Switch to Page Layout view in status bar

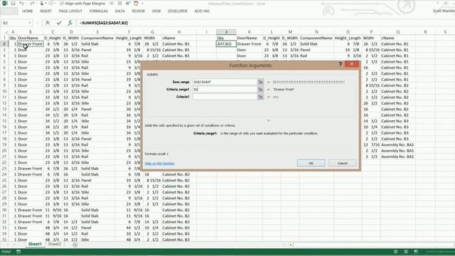tap(406, 252)
